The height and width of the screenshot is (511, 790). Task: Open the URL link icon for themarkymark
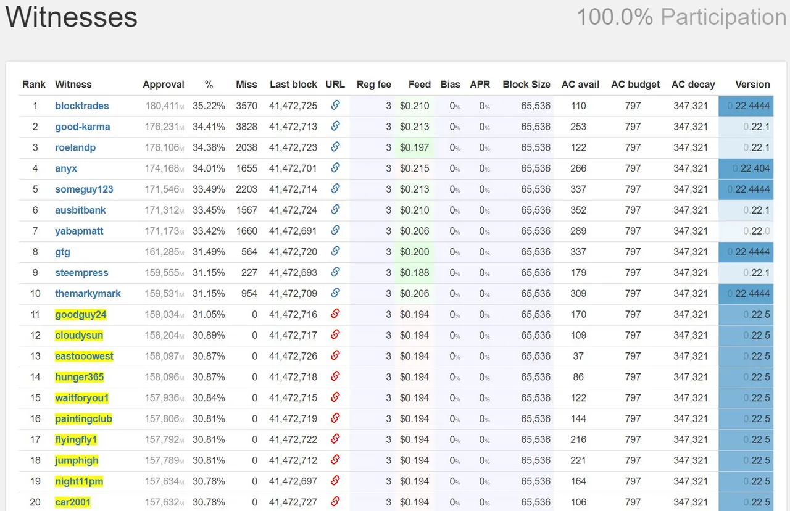point(335,293)
